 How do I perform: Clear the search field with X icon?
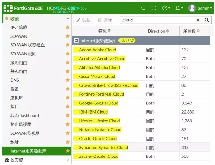pyautogui.click(x=198, y=20)
